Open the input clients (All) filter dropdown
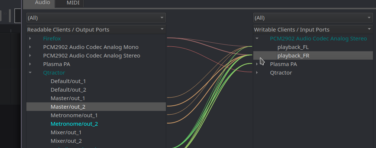The height and width of the screenshot is (148, 376). coord(313,18)
